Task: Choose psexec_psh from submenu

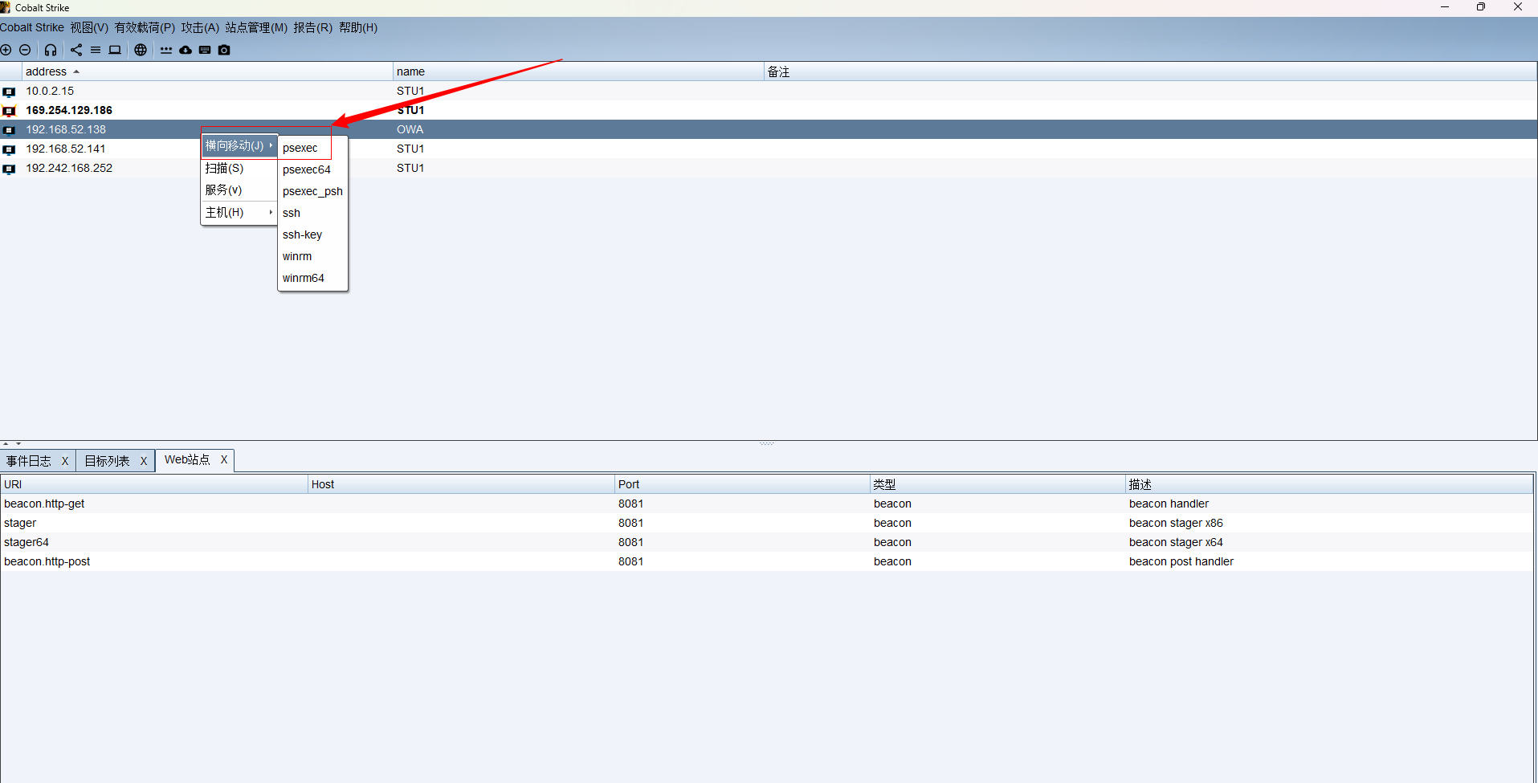Action: coord(312,191)
